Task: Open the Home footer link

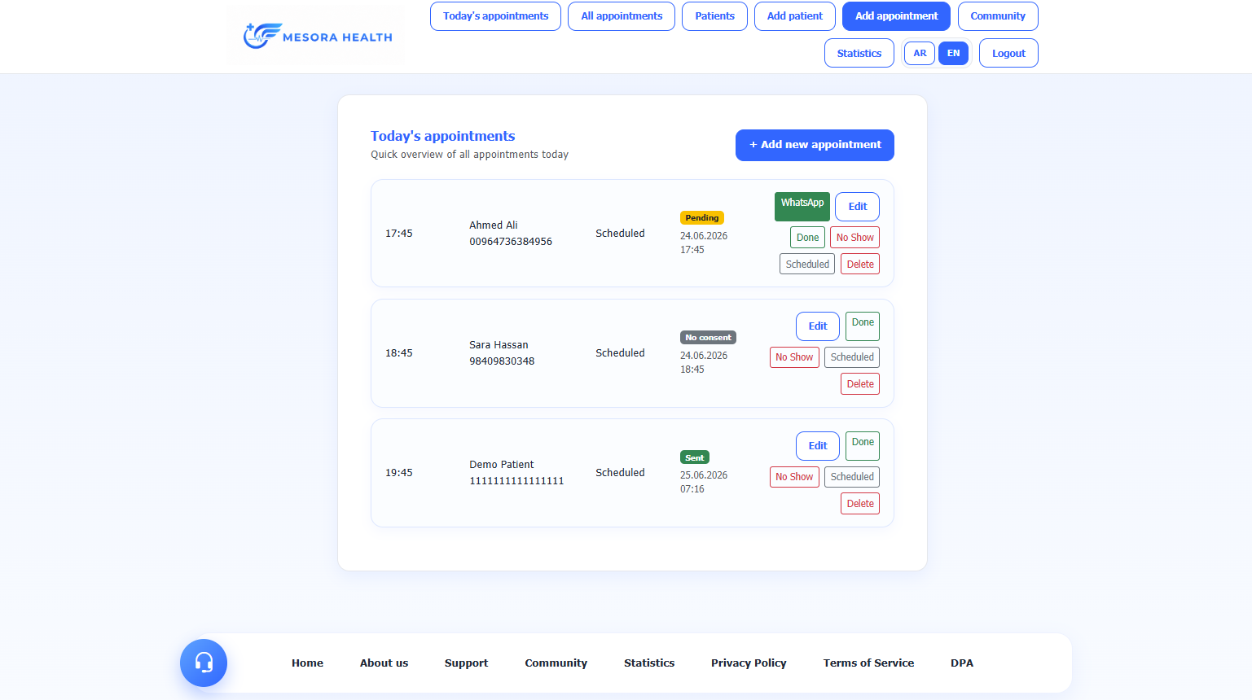Action: pos(307,663)
